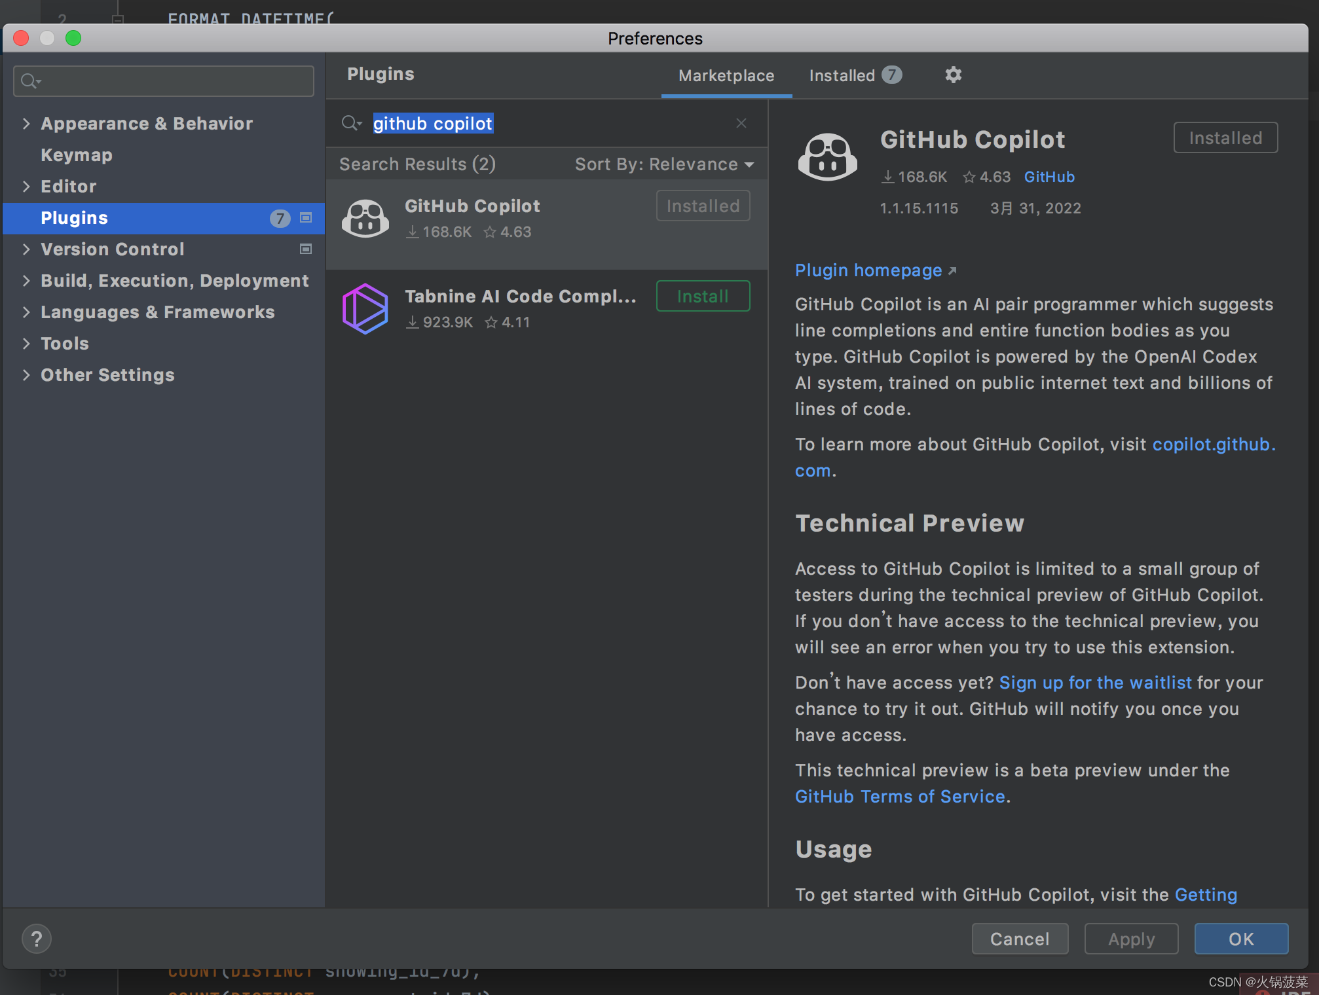Click the project-level icon beside Version Control
The height and width of the screenshot is (995, 1319).
point(305,249)
